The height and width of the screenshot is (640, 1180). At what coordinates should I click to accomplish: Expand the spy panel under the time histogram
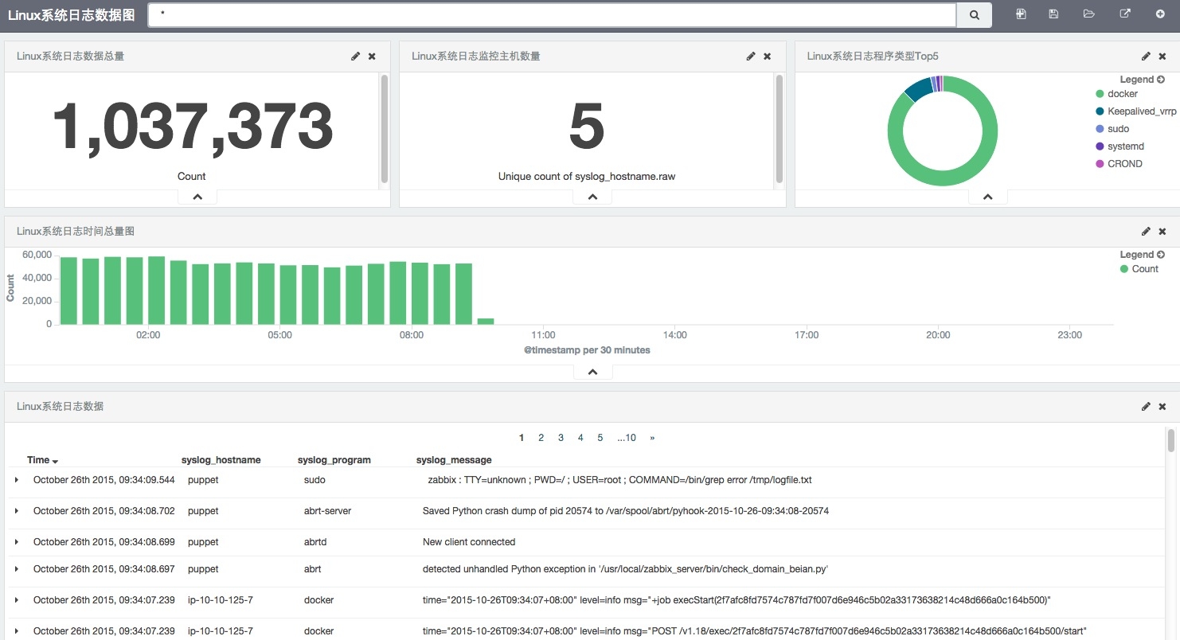(592, 372)
